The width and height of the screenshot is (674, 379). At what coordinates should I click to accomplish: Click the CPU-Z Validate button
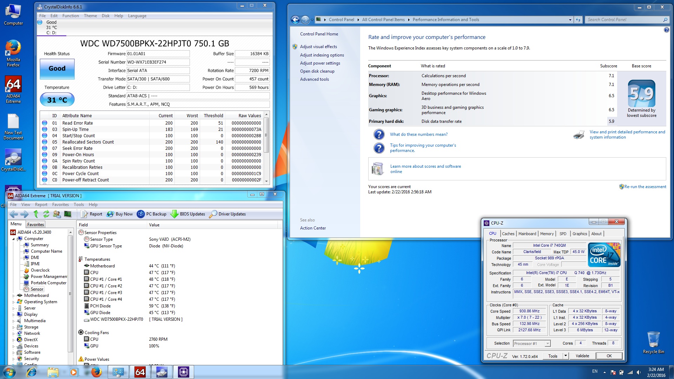[582, 356]
